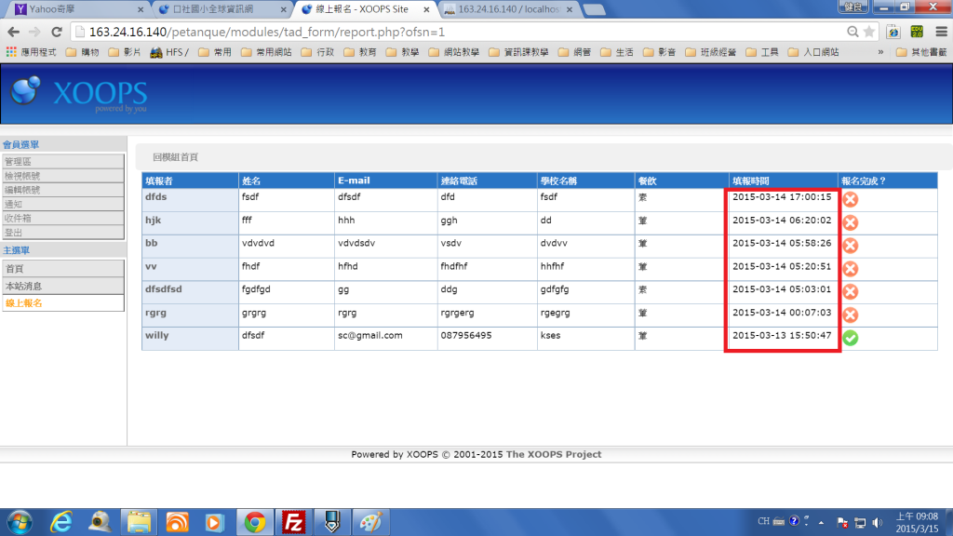Image resolution: width=953 pixels, height=536 pixels.
Task: Launch Internet Explorer from the taskbar
Action: tap(60, 522)
